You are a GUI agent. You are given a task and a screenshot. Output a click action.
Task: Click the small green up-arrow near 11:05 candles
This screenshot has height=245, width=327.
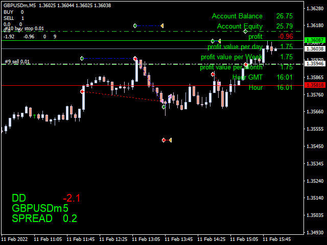34,116
